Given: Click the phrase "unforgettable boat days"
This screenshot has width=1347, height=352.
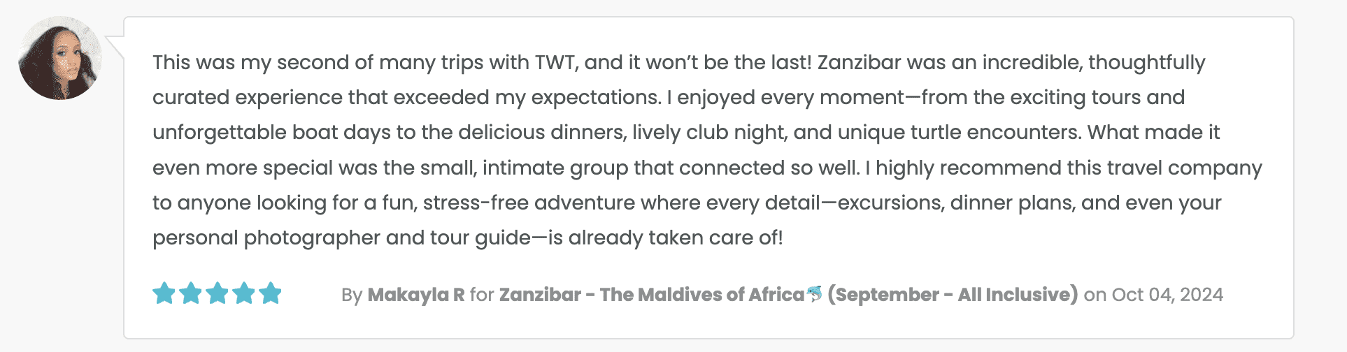Looking at the screenshot, I should click(271, 133).
